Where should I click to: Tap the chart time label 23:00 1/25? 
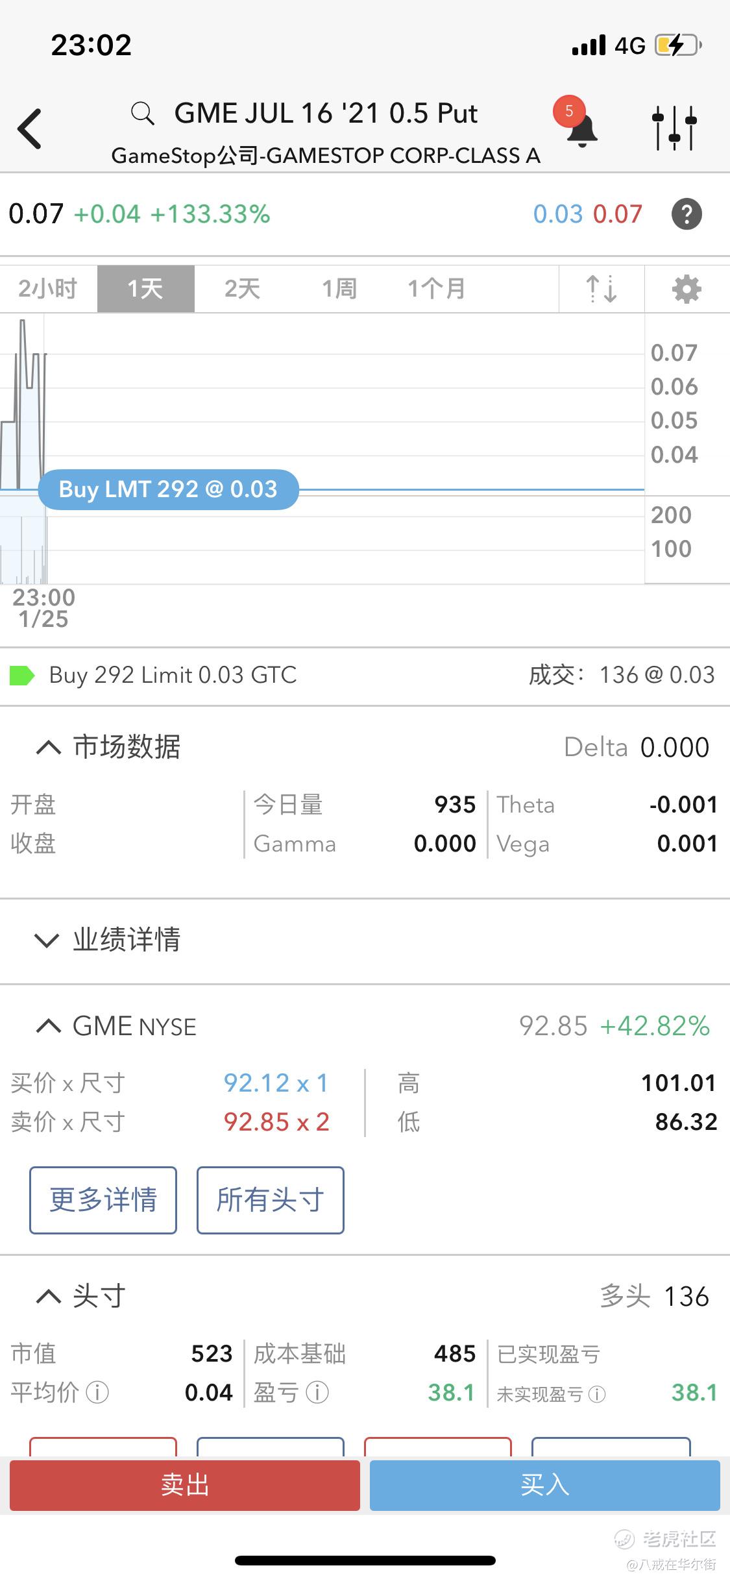click(43, 608)
